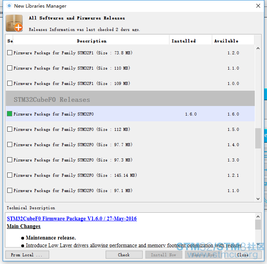Image resolution: width=267 pixels, height=264 pixels.
Task: Click the Install Now button
Action: pyautogui.click(x=164, y=255)
